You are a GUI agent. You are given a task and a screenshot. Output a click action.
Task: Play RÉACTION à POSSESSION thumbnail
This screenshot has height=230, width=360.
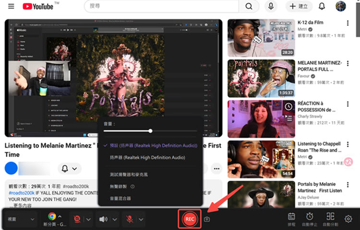tap(261, 119)
